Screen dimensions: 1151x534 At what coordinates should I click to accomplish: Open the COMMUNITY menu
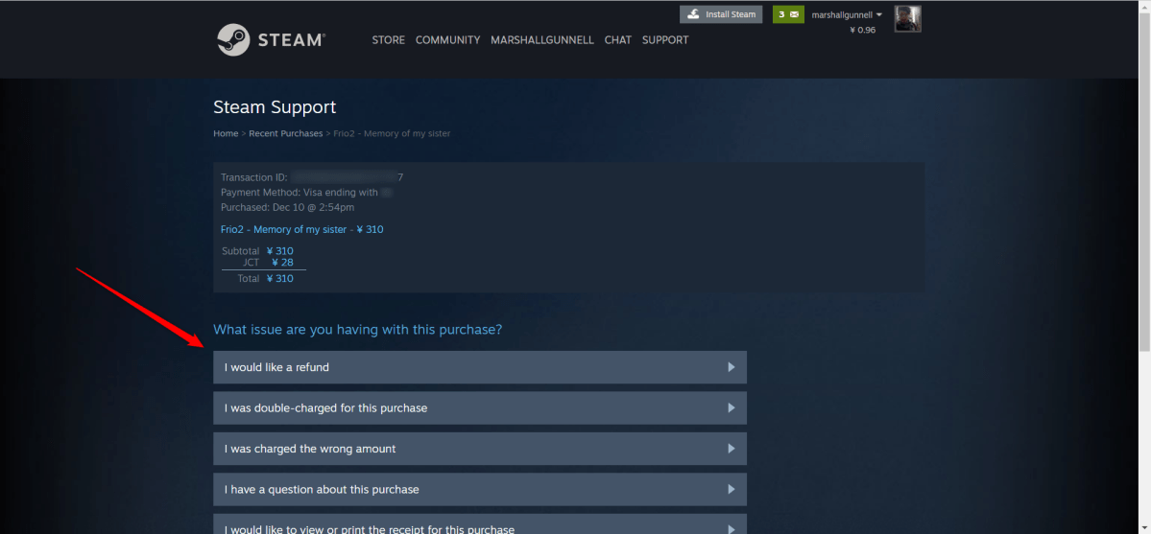tap(447, 40)
